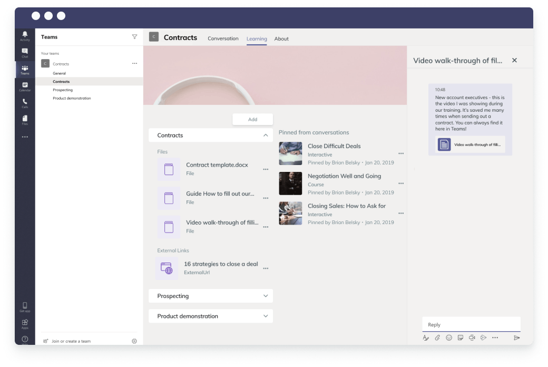Select the Product demonstration channel

[x=72, y=98]
